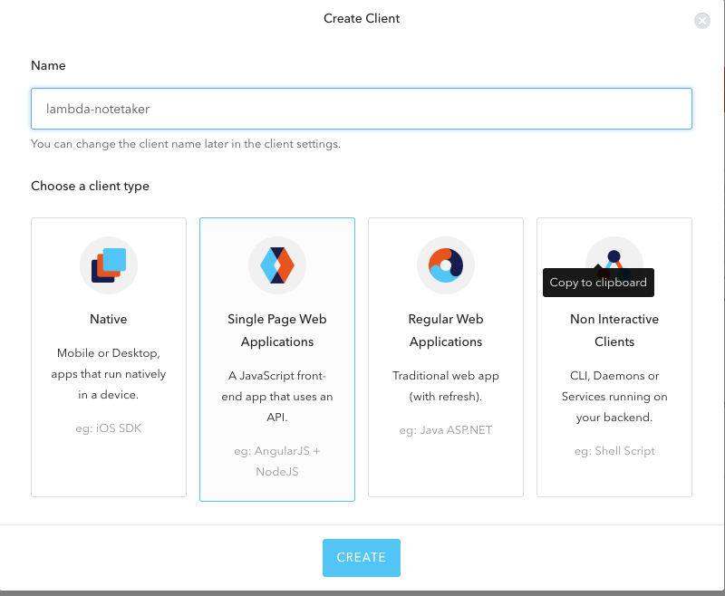Focus the client Name input field
The height and width of the screenshot is (596, 725).
pyautogui.click(x=362, y=109)
